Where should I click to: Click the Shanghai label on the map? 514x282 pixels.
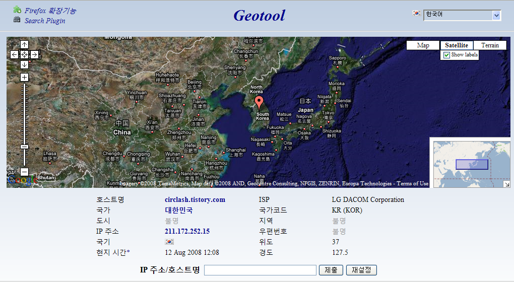235,152
